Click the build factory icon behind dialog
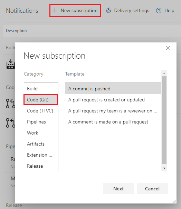Screen dimensions: 181x209 tap(11, 64)
